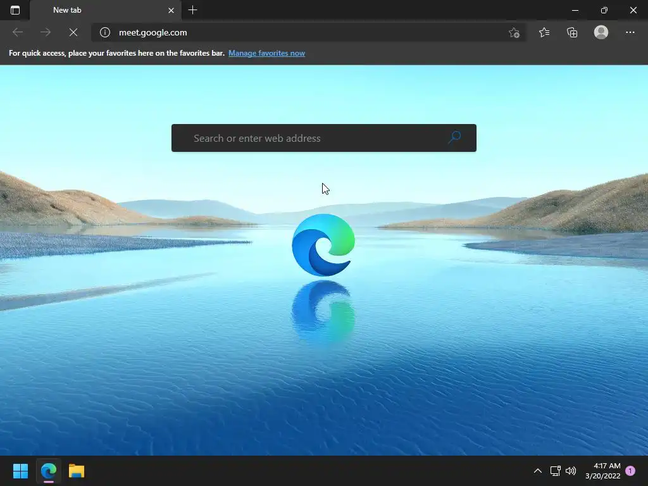The height and width of the screenshot is (486, 648).
Task: Go forward with the forward arrow
Action: click(x=46, y=32)
